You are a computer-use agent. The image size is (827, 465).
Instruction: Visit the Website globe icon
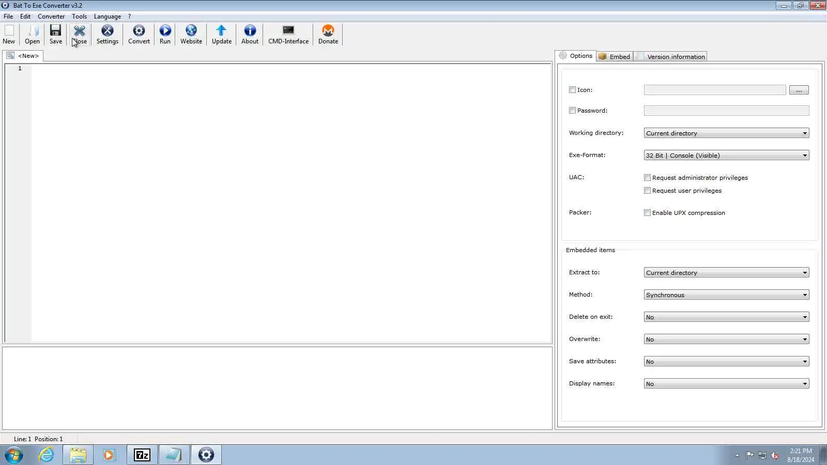click(x=191, y=35)
